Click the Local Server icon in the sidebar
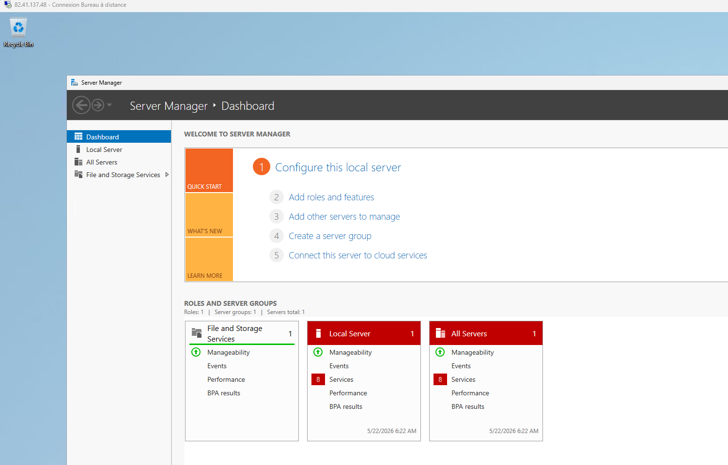The width and height of the screenshot is (728, 465). coord(78,150)
